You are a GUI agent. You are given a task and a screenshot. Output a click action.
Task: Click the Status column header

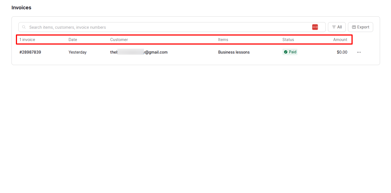click(x=288, y=40)
